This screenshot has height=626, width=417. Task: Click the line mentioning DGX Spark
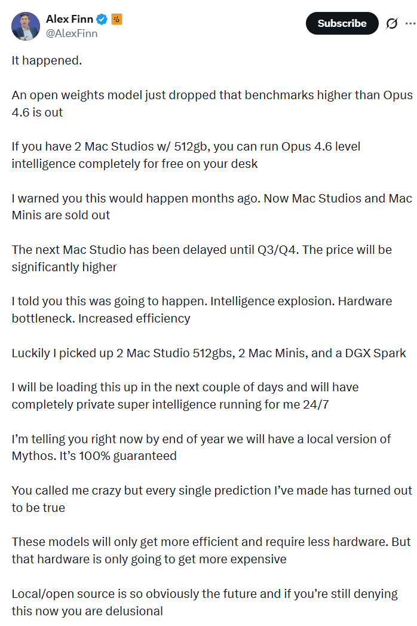pos(208,353)
